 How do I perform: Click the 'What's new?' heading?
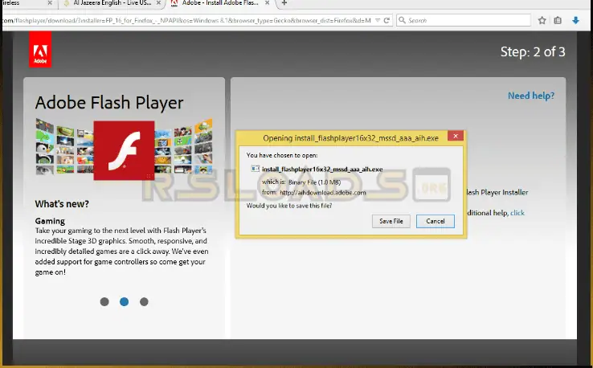click(62, 204)
